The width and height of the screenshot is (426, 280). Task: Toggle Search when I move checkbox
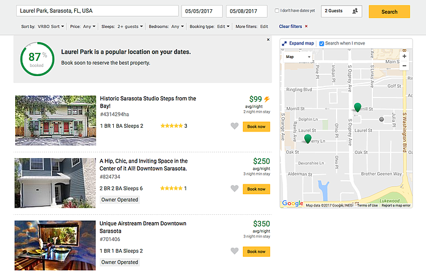click(322, 43)
